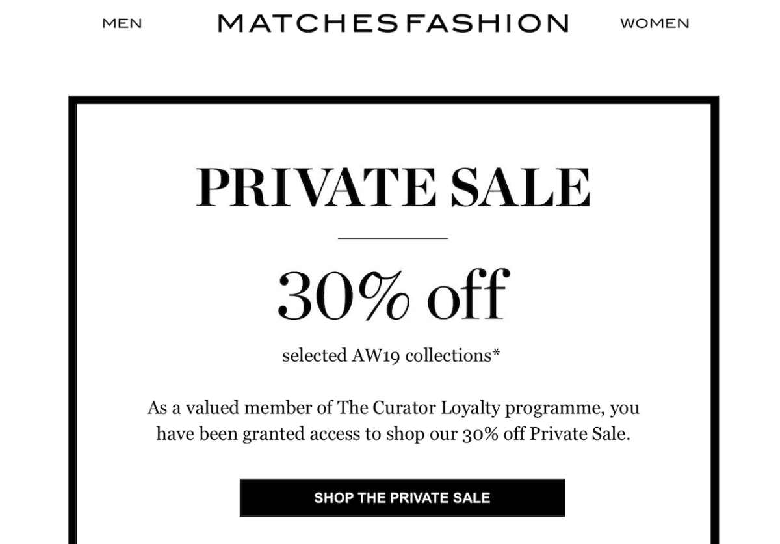
Task: Click the Curator Loyalty programme sentence
Action: pos(393,421)
